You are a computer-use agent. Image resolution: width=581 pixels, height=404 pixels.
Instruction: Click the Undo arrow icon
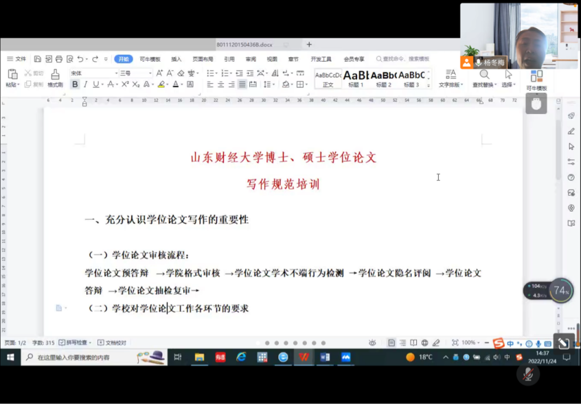point(80,59)
